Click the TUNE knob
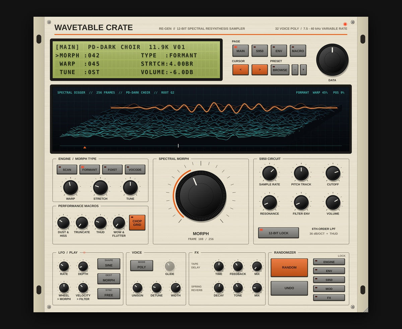Screen dimensions: 402x329 point(130,187)
